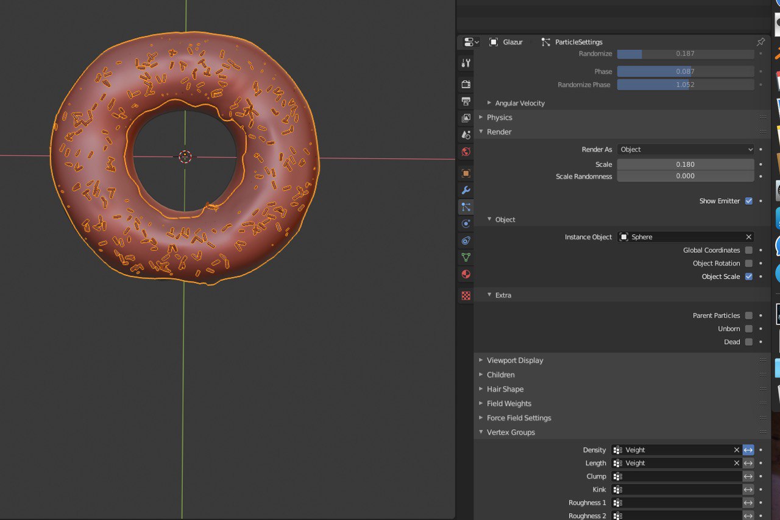This screenshot has width=780, height=520.
Task: Clear the Sphere instance object
Action: point(748,237)
